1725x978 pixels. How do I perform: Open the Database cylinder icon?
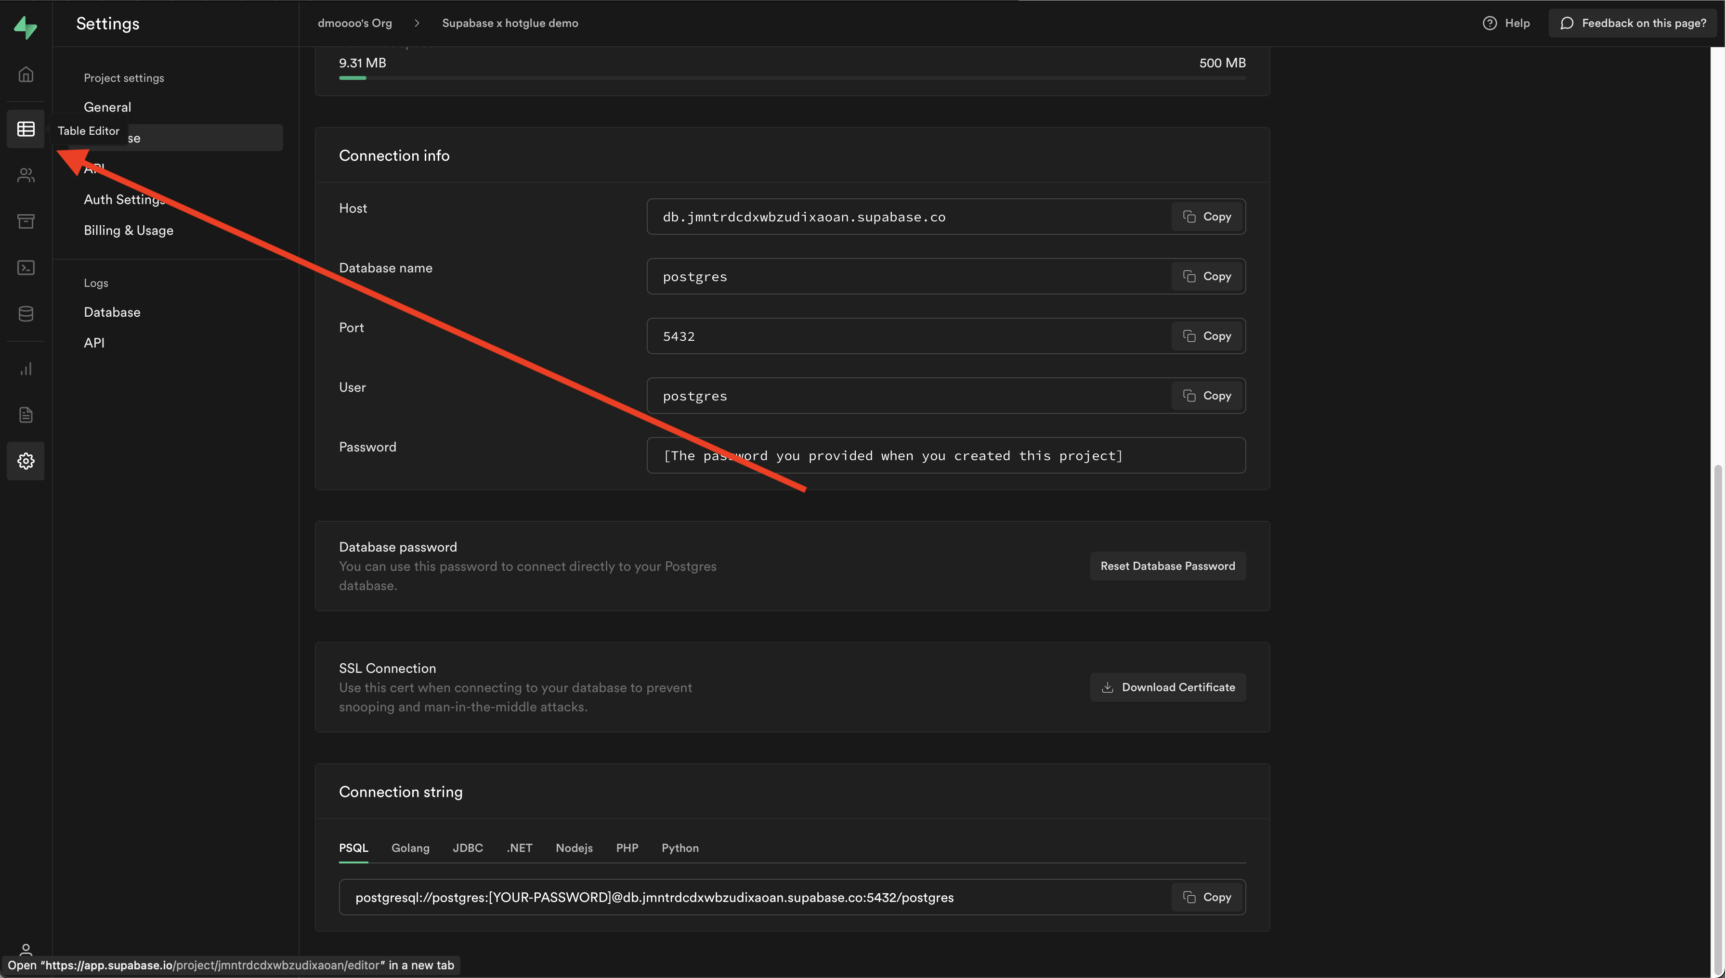click(26, 314)
